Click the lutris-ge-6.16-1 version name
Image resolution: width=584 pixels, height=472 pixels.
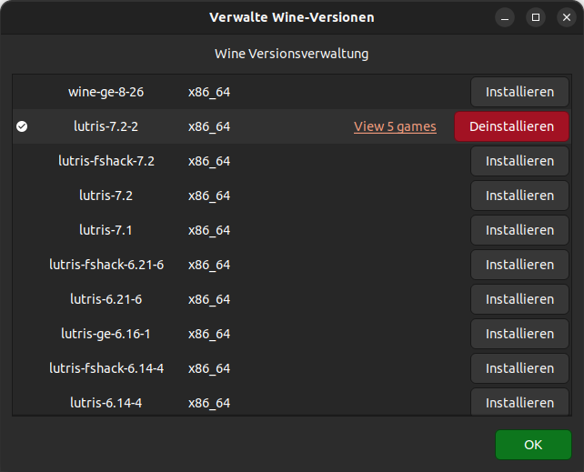pos(106,334)
